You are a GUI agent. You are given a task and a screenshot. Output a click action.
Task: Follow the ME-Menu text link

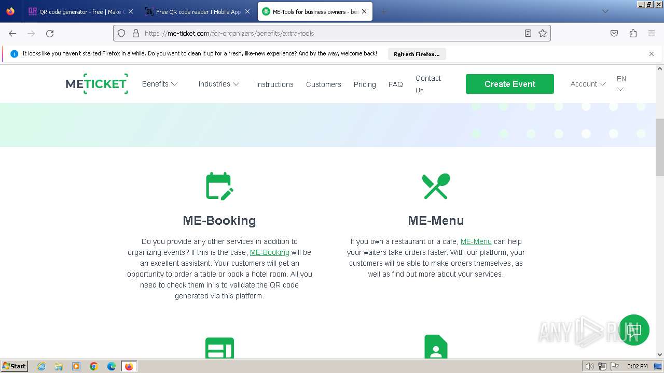tap(476, 241)
